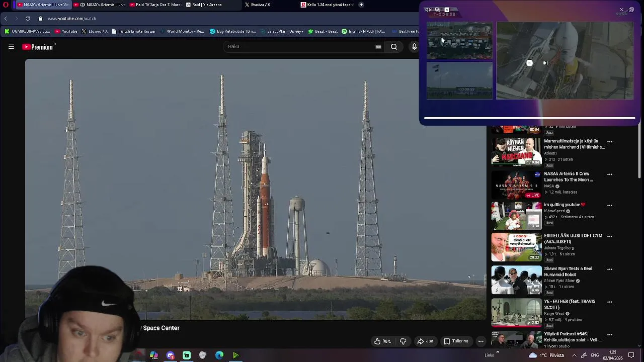Pause the pop-out video player
This screenshot has height=362, width=644.
point(529,63)
